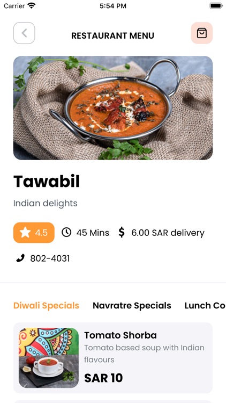Tap the back arrow button
226x403 pixels.
24,33
